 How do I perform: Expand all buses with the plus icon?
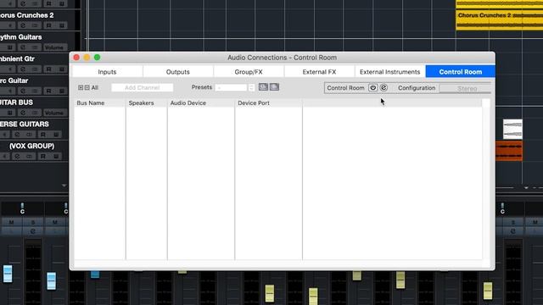(x=81, y=87)
